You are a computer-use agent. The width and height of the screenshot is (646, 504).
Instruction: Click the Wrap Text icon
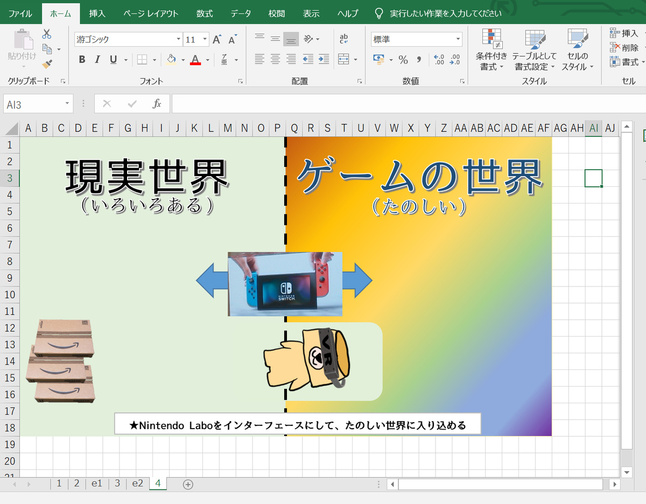coord(344,39)
